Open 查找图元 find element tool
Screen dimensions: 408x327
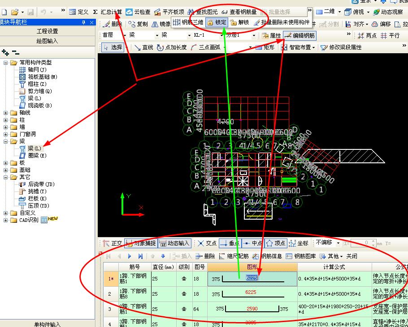click(203, 12)
